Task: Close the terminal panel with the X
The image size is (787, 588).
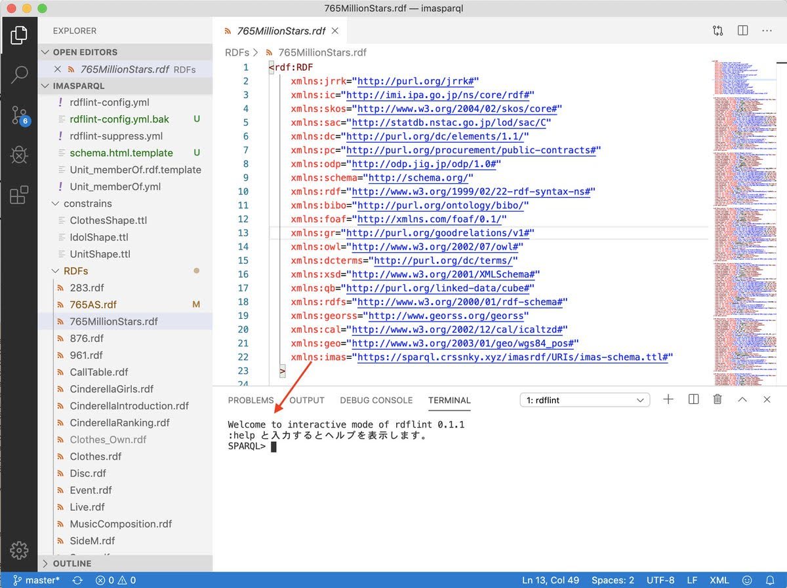Action: click(767, 399)
